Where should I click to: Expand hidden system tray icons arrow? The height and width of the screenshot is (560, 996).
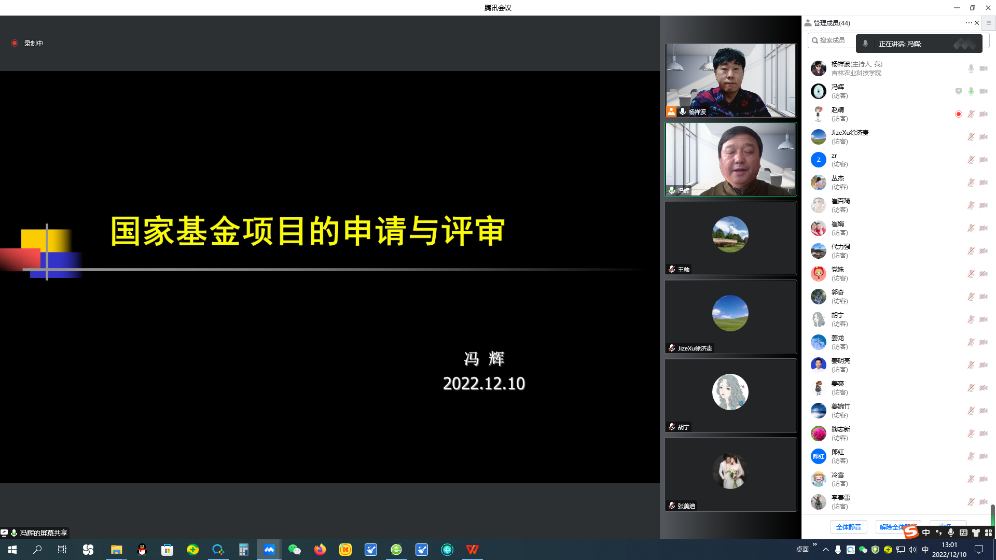(x=825, y=550)
